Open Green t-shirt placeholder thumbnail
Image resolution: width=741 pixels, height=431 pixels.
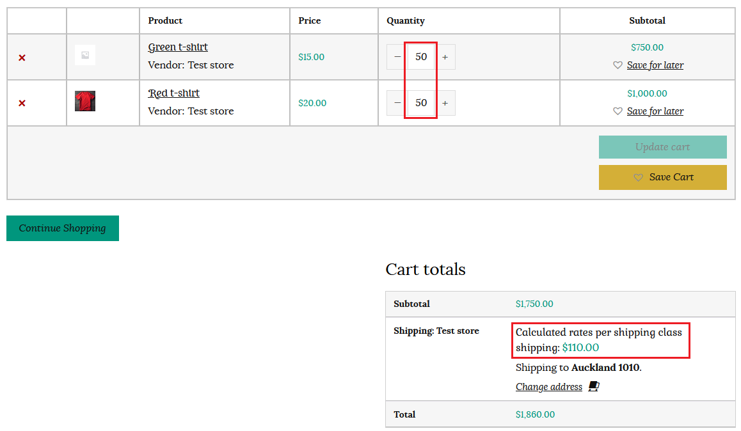85,55
